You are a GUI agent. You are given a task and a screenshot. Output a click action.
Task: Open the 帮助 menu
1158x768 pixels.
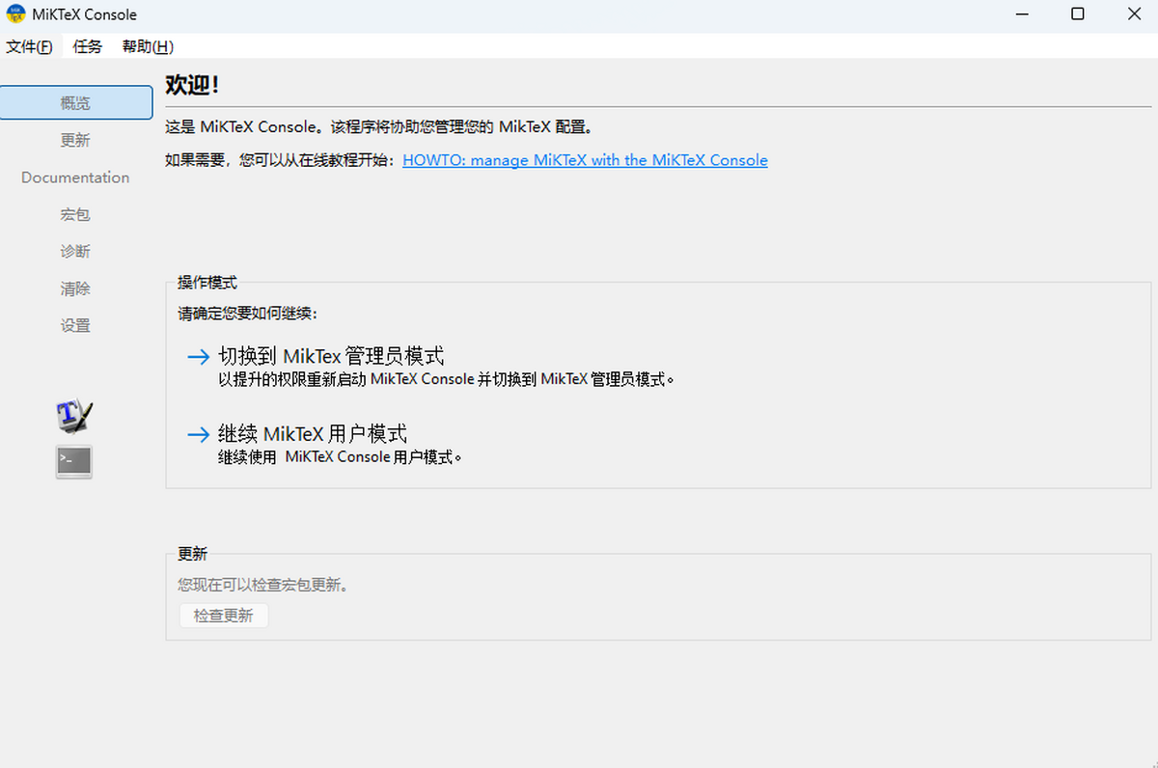148,46
